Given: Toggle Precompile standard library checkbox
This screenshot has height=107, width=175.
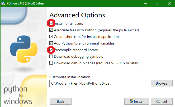Looking at the screenshot, I should pyautogui.click(x=51, y=50).
